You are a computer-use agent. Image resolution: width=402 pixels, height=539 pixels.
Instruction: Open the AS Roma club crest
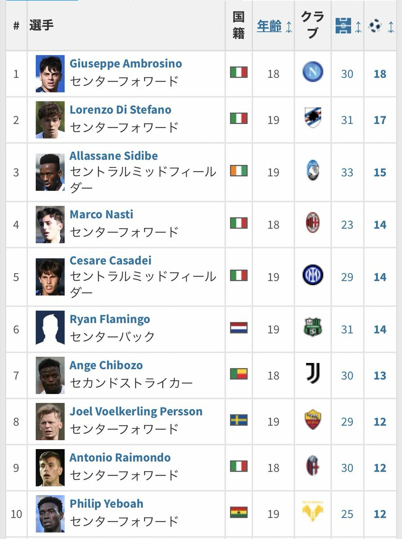(313, 420)
